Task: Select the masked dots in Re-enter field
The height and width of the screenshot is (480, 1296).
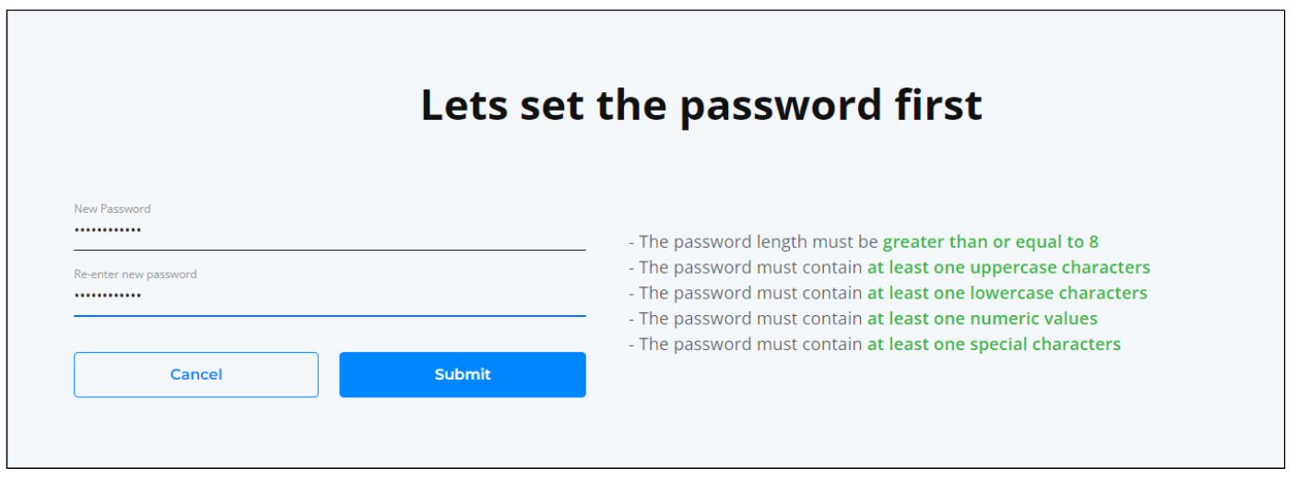Action: (x=108, y=296)
